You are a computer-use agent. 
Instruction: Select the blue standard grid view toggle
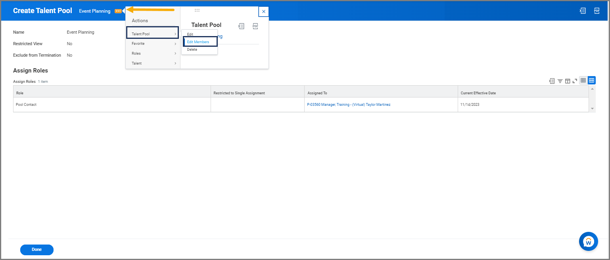coord(591,80)
